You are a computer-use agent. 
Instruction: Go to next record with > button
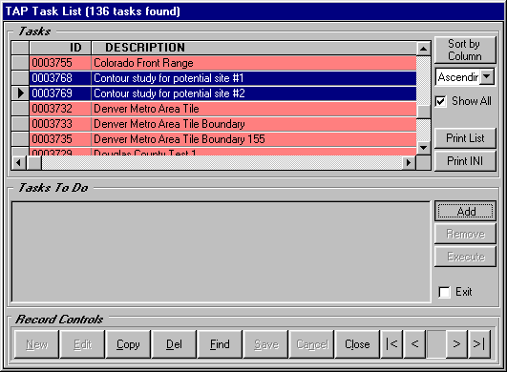click(456, 344)
